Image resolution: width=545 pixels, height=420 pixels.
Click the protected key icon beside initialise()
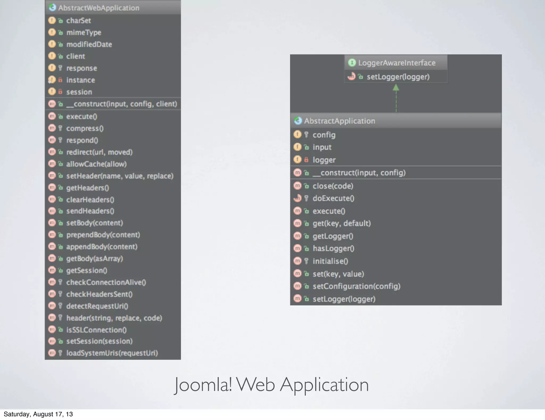tap(306, 261)
